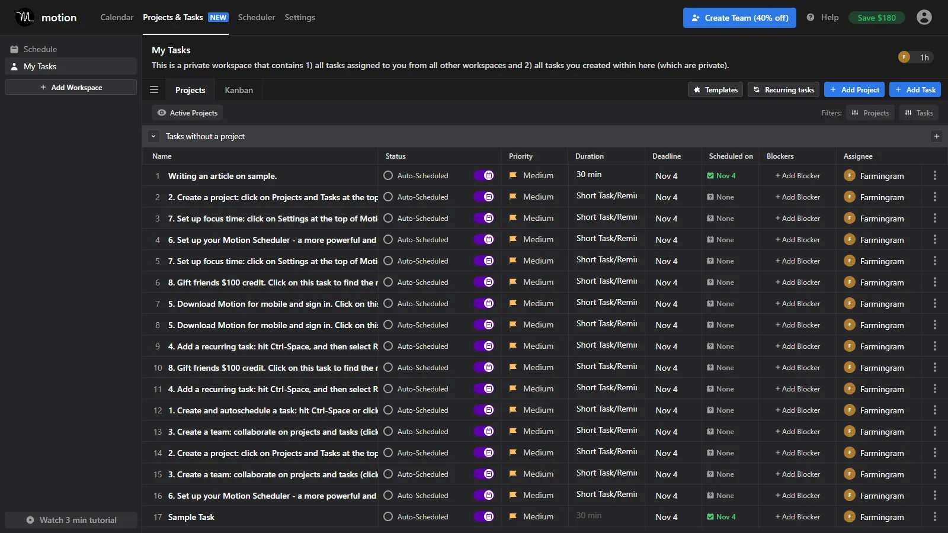Image resolution: width=948 pixels, height=533 pixels.
Task: Click the None scheduled icon in row 12
Action: (x=710, y=410)
